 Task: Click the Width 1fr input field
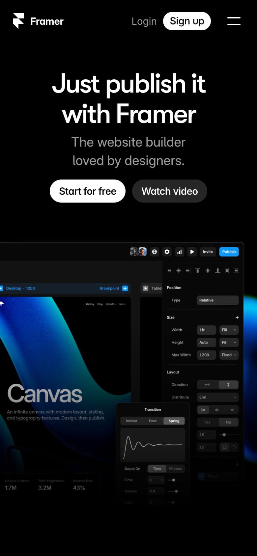207,330
